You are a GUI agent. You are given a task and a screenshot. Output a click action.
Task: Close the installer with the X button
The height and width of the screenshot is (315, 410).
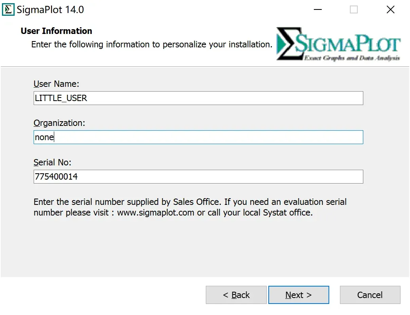point(390,9)
